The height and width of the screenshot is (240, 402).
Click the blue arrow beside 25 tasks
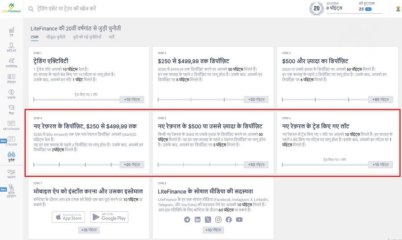tap(368, 9)
